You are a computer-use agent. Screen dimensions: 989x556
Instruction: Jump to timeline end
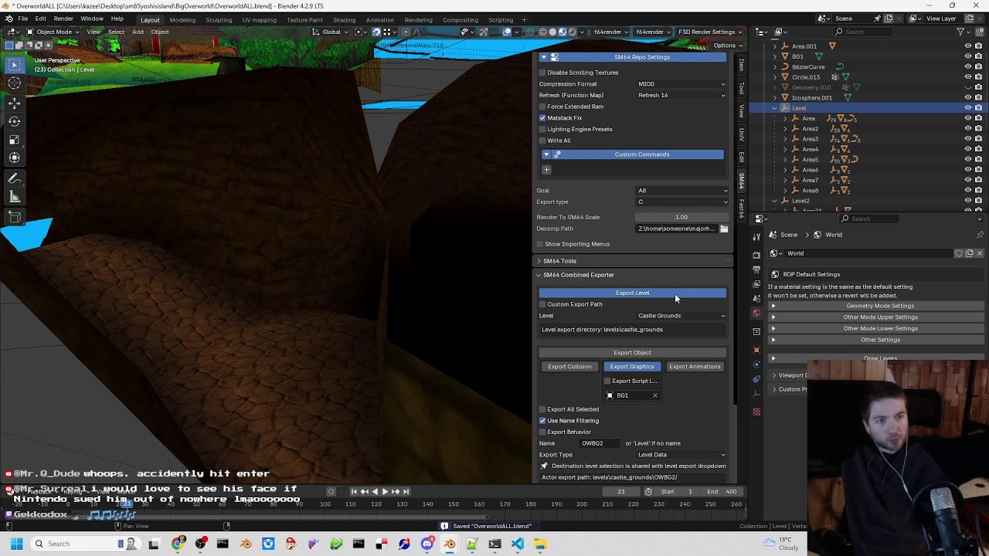[x=406, y=492]
